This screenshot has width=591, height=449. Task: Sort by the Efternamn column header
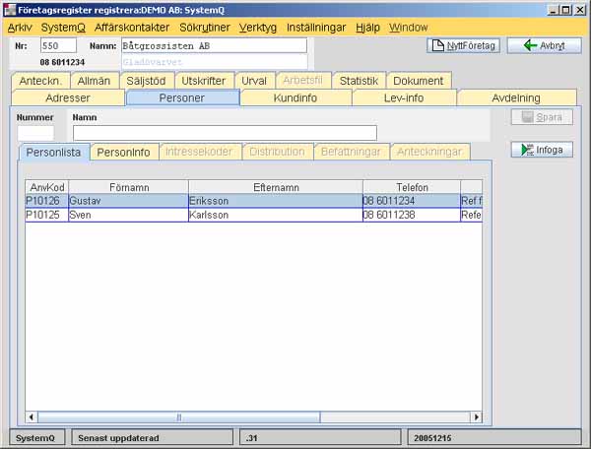pyautogui.click(x=276, y=187)
